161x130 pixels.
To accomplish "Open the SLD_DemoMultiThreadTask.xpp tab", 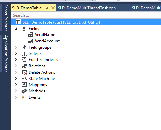I will [87, 8].
